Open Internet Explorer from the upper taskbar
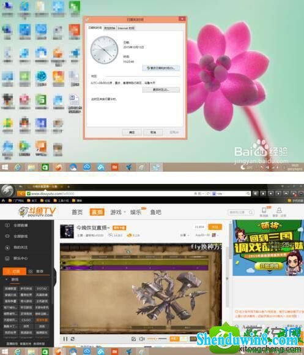304x355 pixels. [17, 167]
